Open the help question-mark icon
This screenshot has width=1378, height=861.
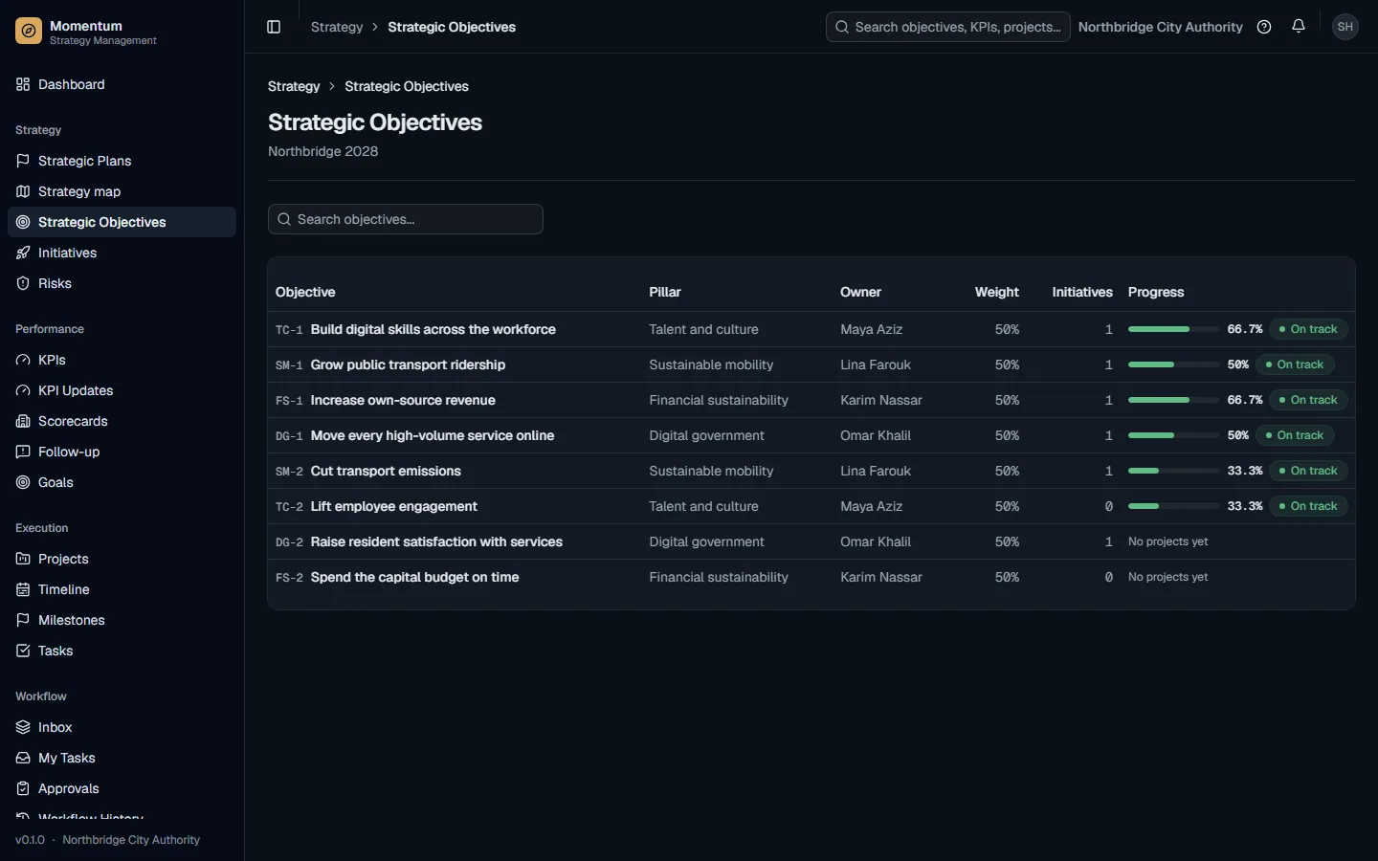tap(1264, 27)
